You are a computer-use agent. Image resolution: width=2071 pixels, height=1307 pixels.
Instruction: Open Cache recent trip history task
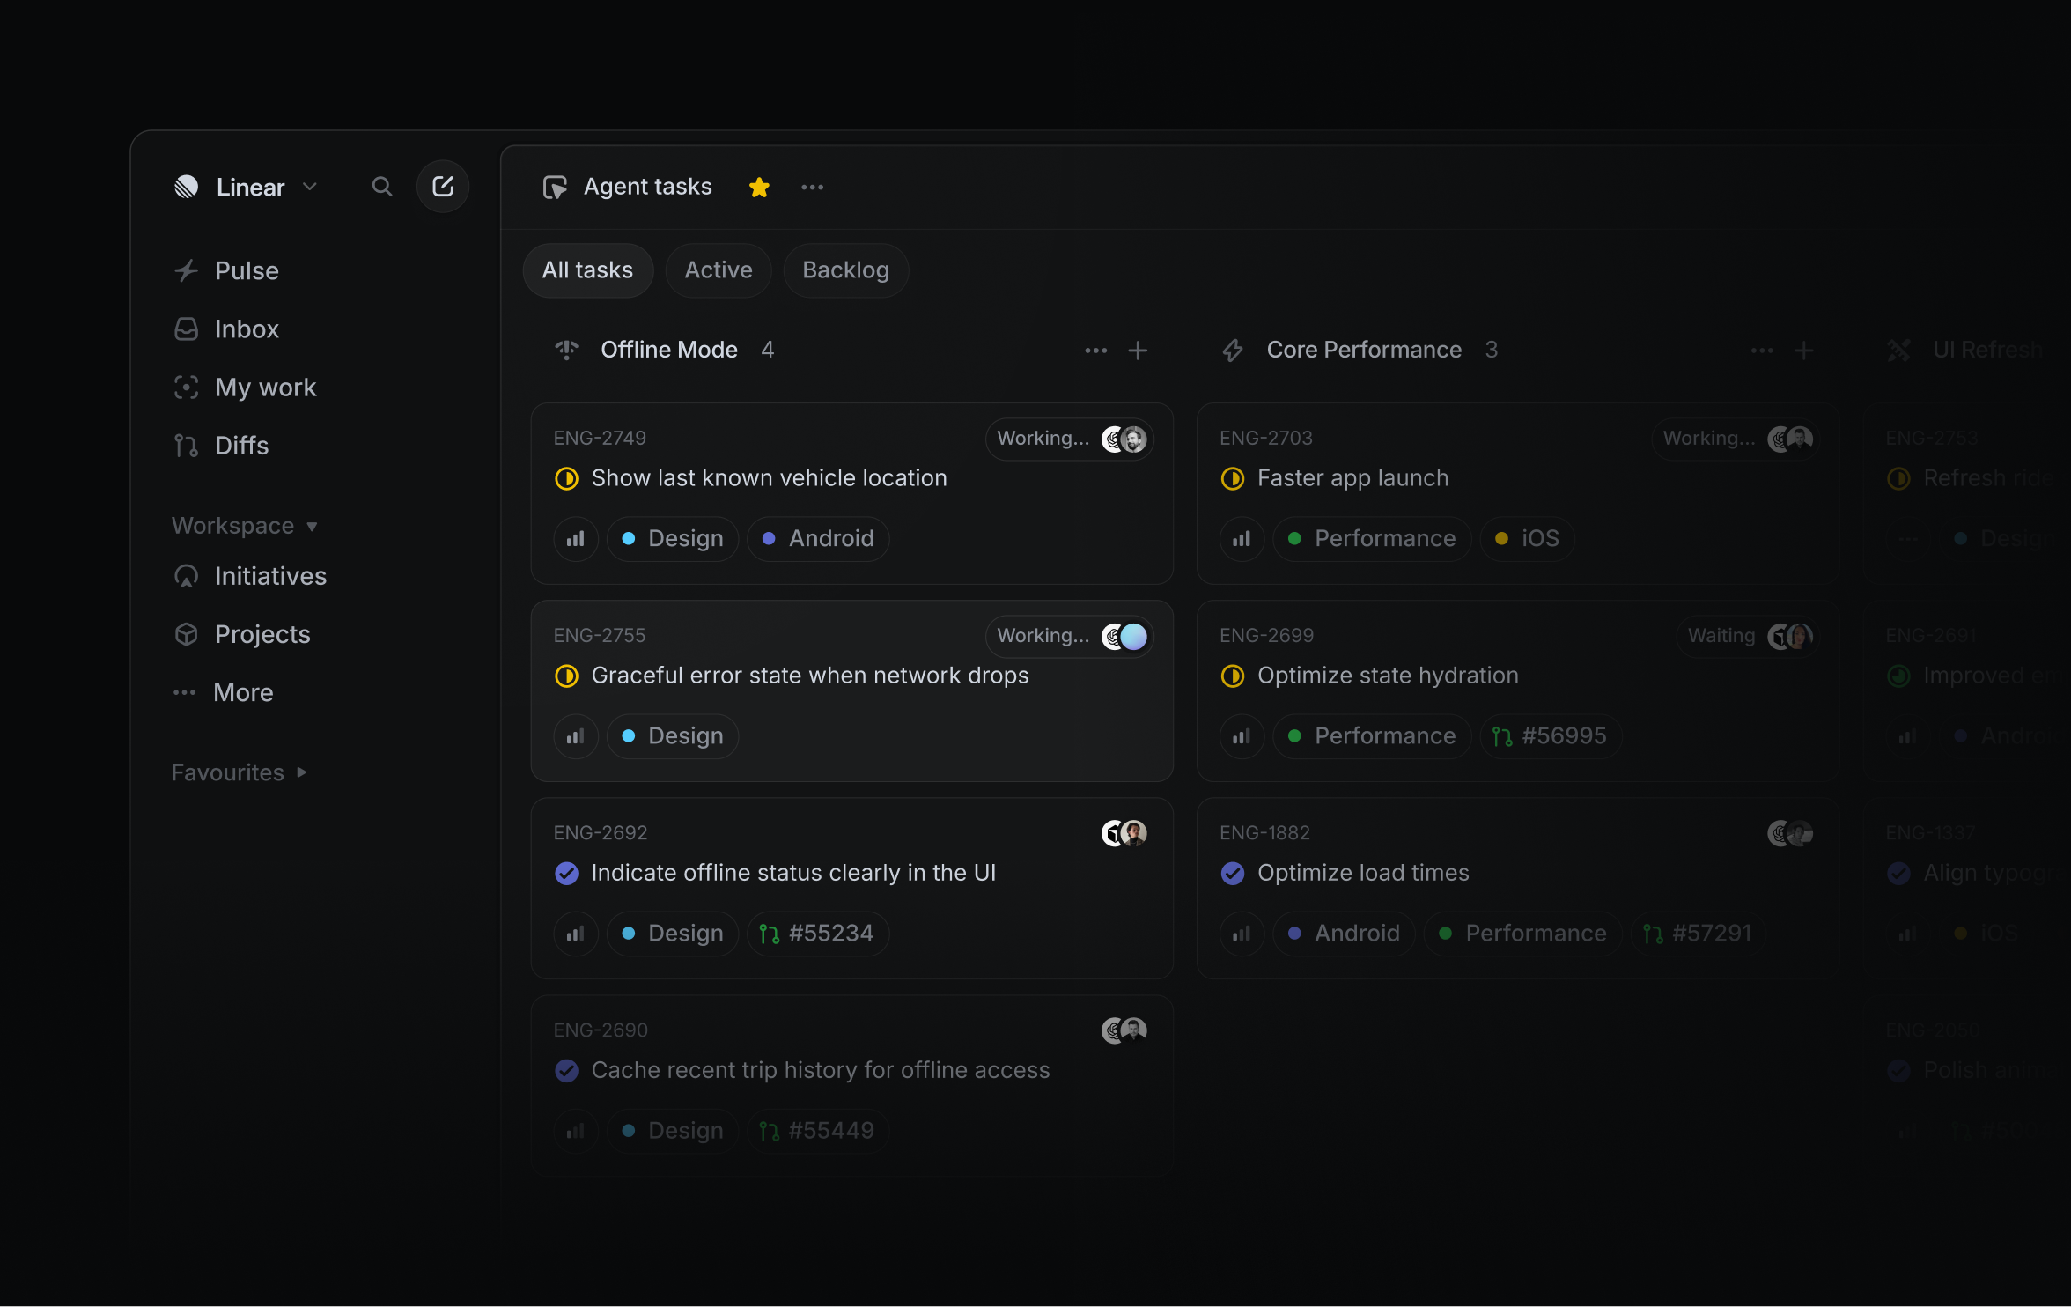tap(821, 1070)
